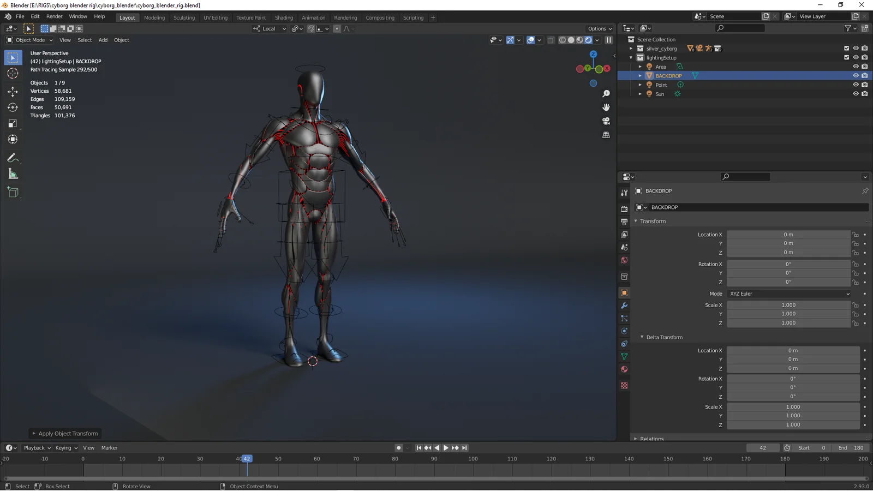This screenshot has height=491, width=873.
Task: Select the Annotate tool
Action: (13, 158)
